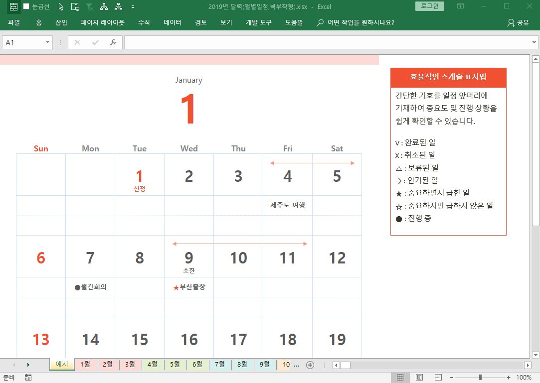
Task: Select the ★부산출장 entry
Action: point(189,287)
